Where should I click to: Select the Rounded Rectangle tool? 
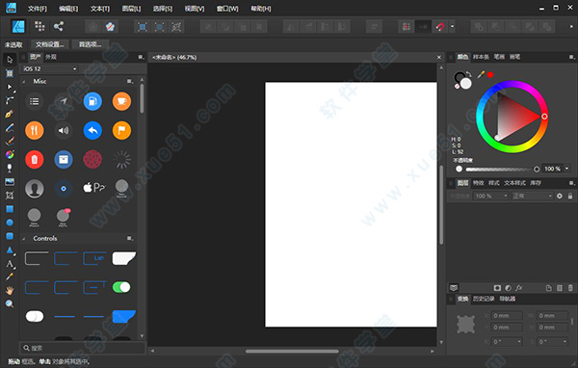coord(10,236)
